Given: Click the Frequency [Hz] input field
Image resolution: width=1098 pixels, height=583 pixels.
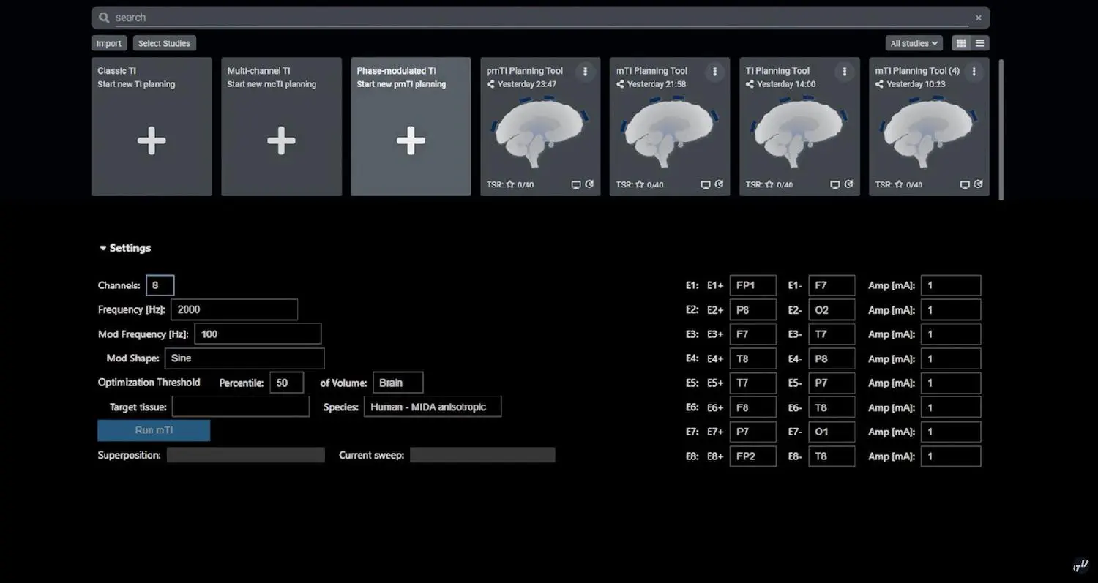Looking at the screenshot, I should click(234, 309).
